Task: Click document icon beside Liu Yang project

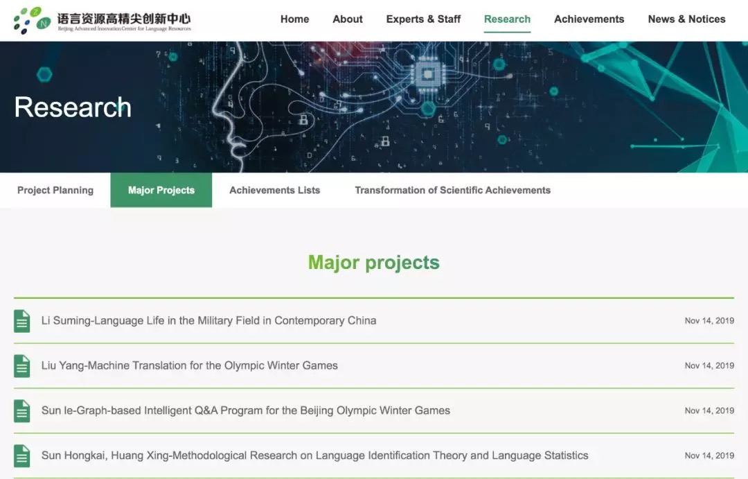Action: pyautogui.click(x=22, y=366)
